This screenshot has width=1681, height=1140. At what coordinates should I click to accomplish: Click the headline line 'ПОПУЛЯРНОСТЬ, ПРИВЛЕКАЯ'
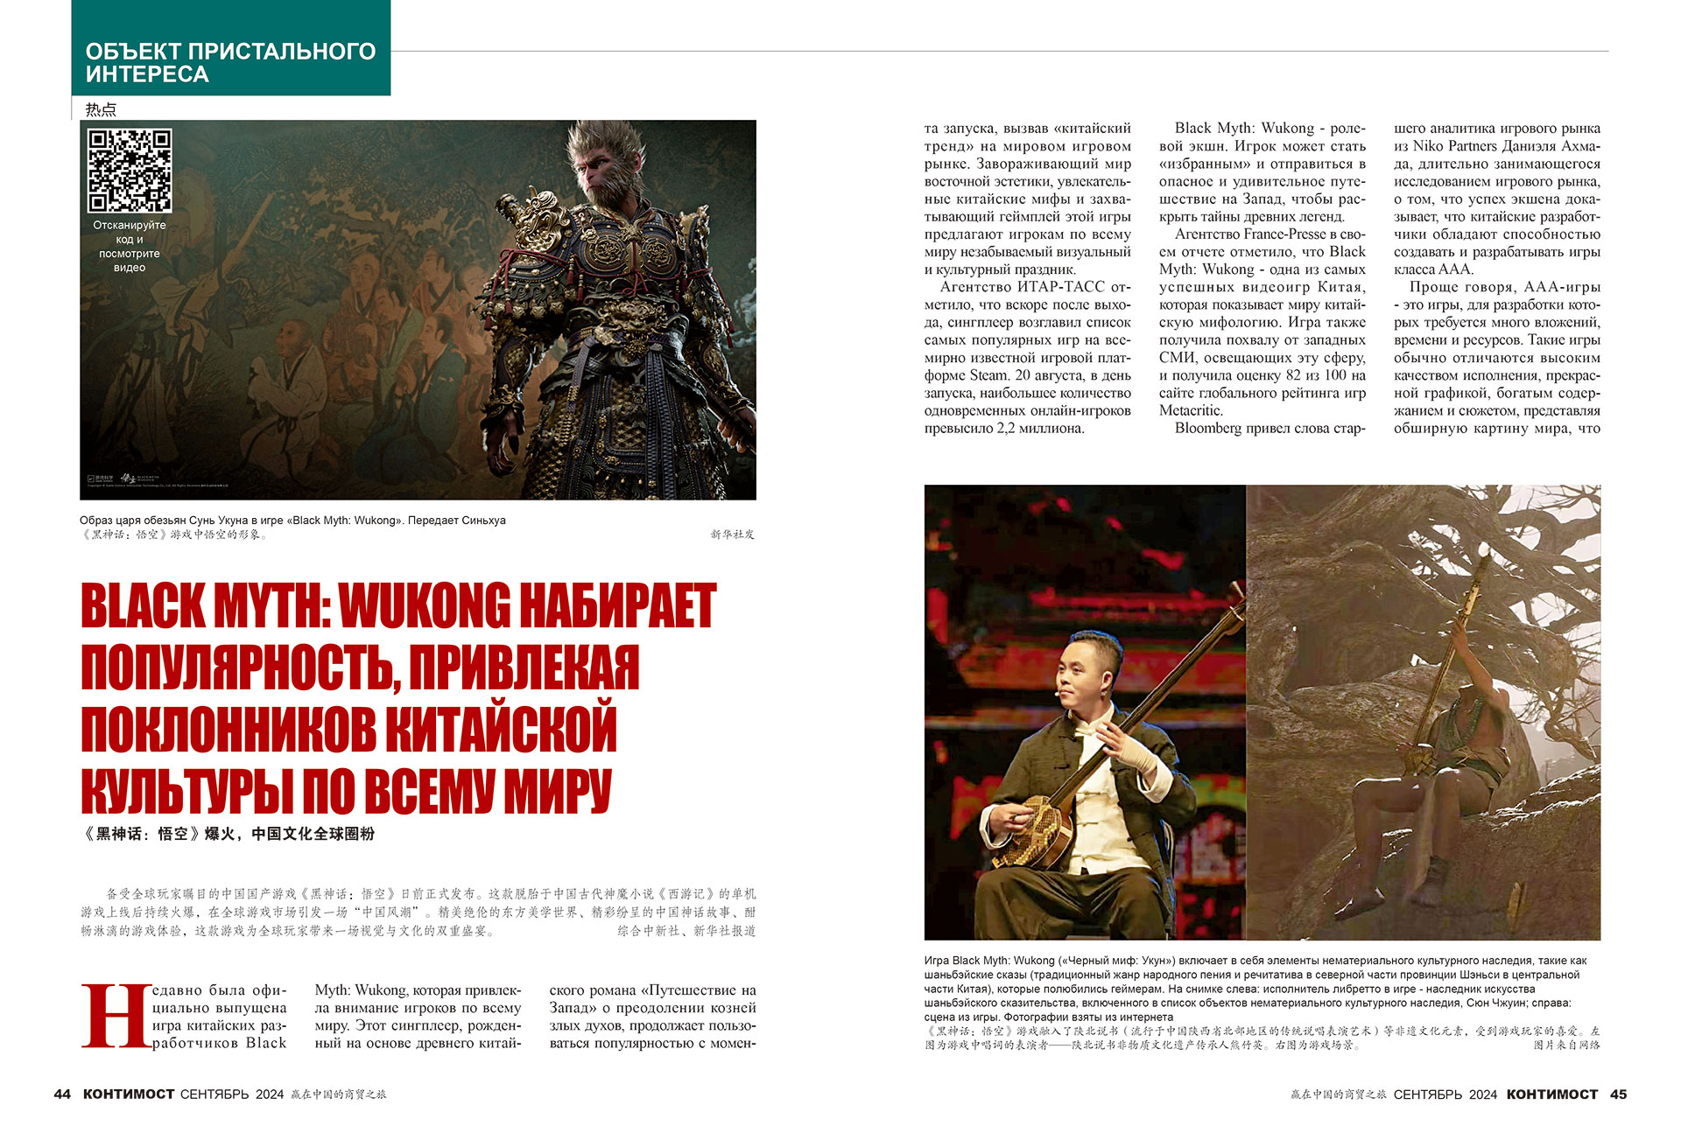pos(360,668)
